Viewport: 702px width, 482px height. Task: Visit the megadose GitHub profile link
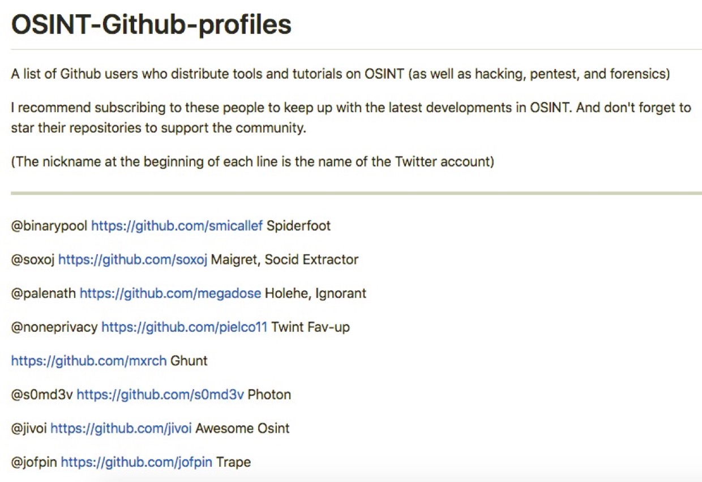coord(170,293)
